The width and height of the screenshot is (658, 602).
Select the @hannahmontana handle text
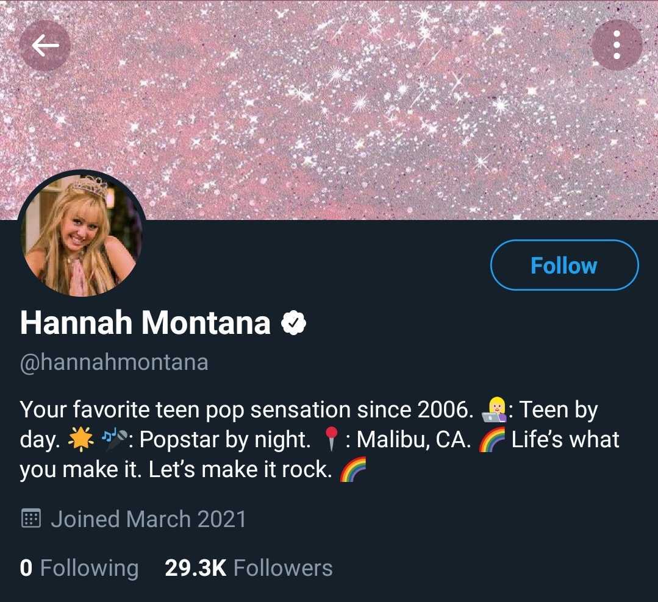[x=114, y=363]
